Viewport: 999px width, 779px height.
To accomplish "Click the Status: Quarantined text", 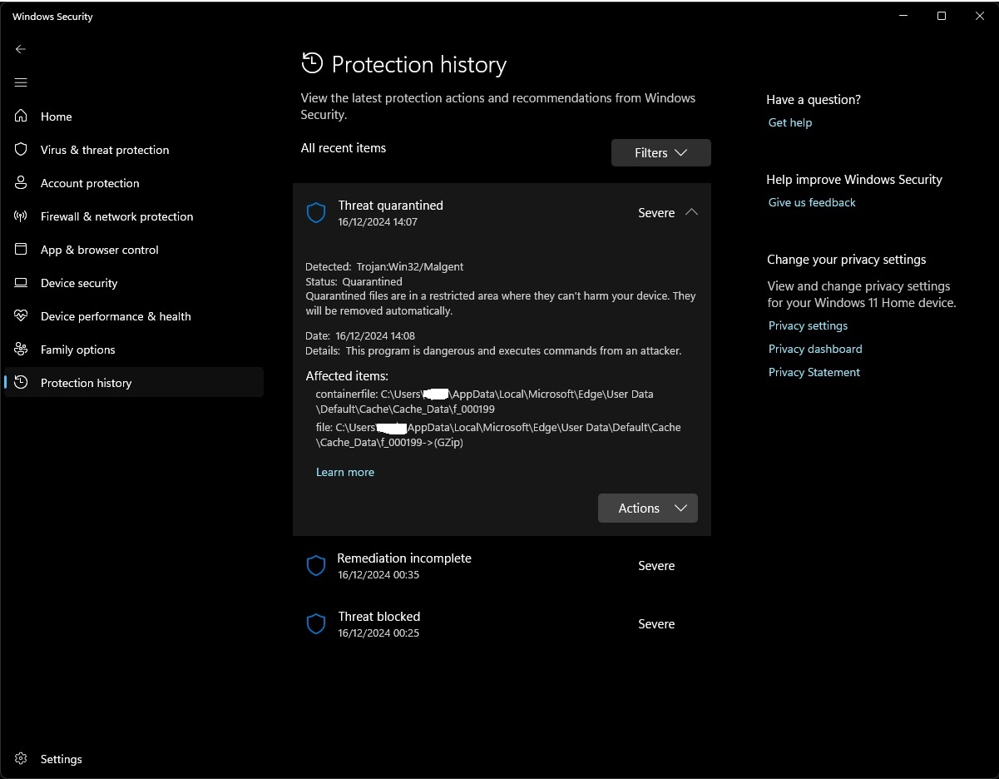I will pyautogui.click(x=354, y=282).
